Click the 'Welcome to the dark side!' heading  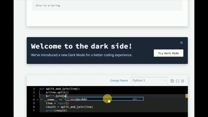tap(82, 46)
